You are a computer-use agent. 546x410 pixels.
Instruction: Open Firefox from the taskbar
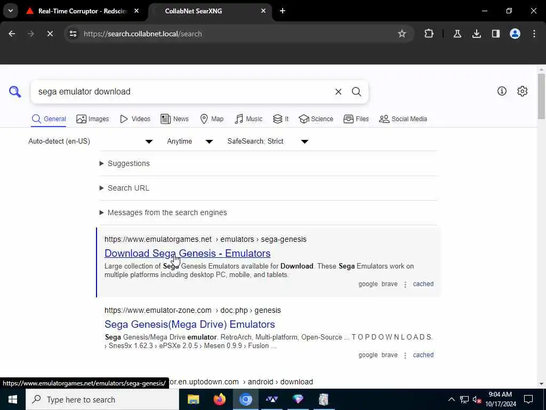pos(219,399)
